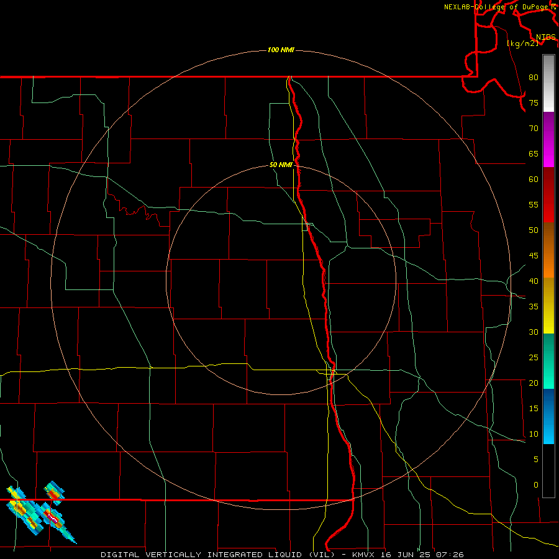The width and height of the screenshot is (559, 559).
Task: Pick the yellow segment of the color bar
Action: [x=548, y=306]
